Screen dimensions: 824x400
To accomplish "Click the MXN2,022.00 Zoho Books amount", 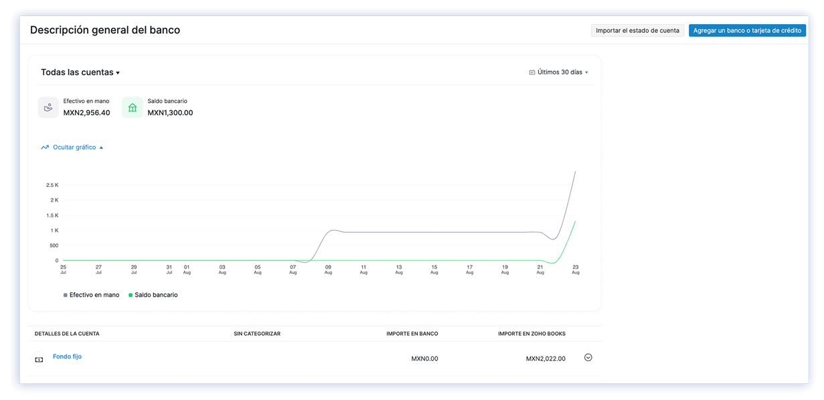I will (x=546, y=358).
